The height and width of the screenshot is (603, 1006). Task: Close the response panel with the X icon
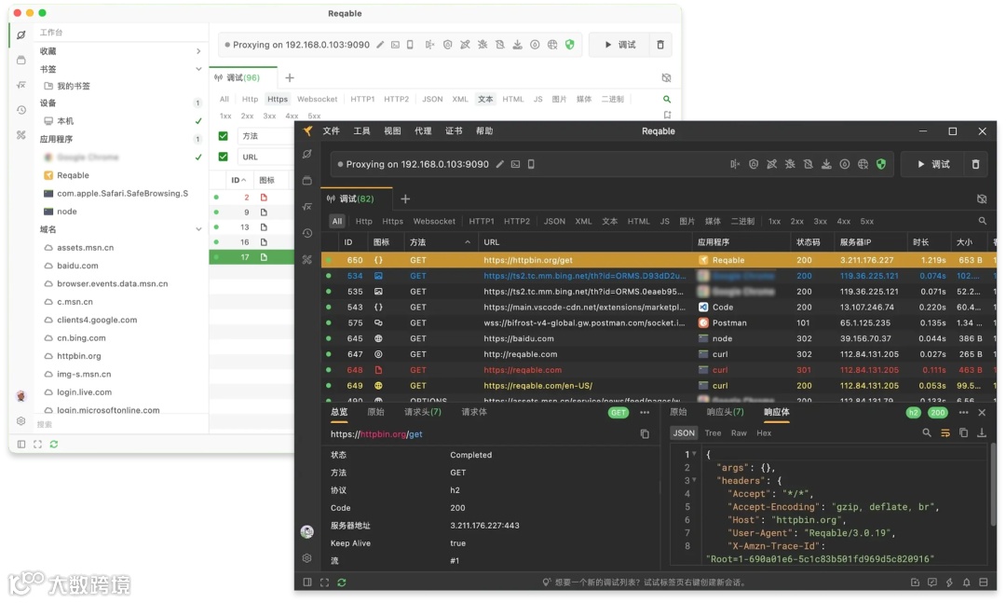[x=982, y=412]
